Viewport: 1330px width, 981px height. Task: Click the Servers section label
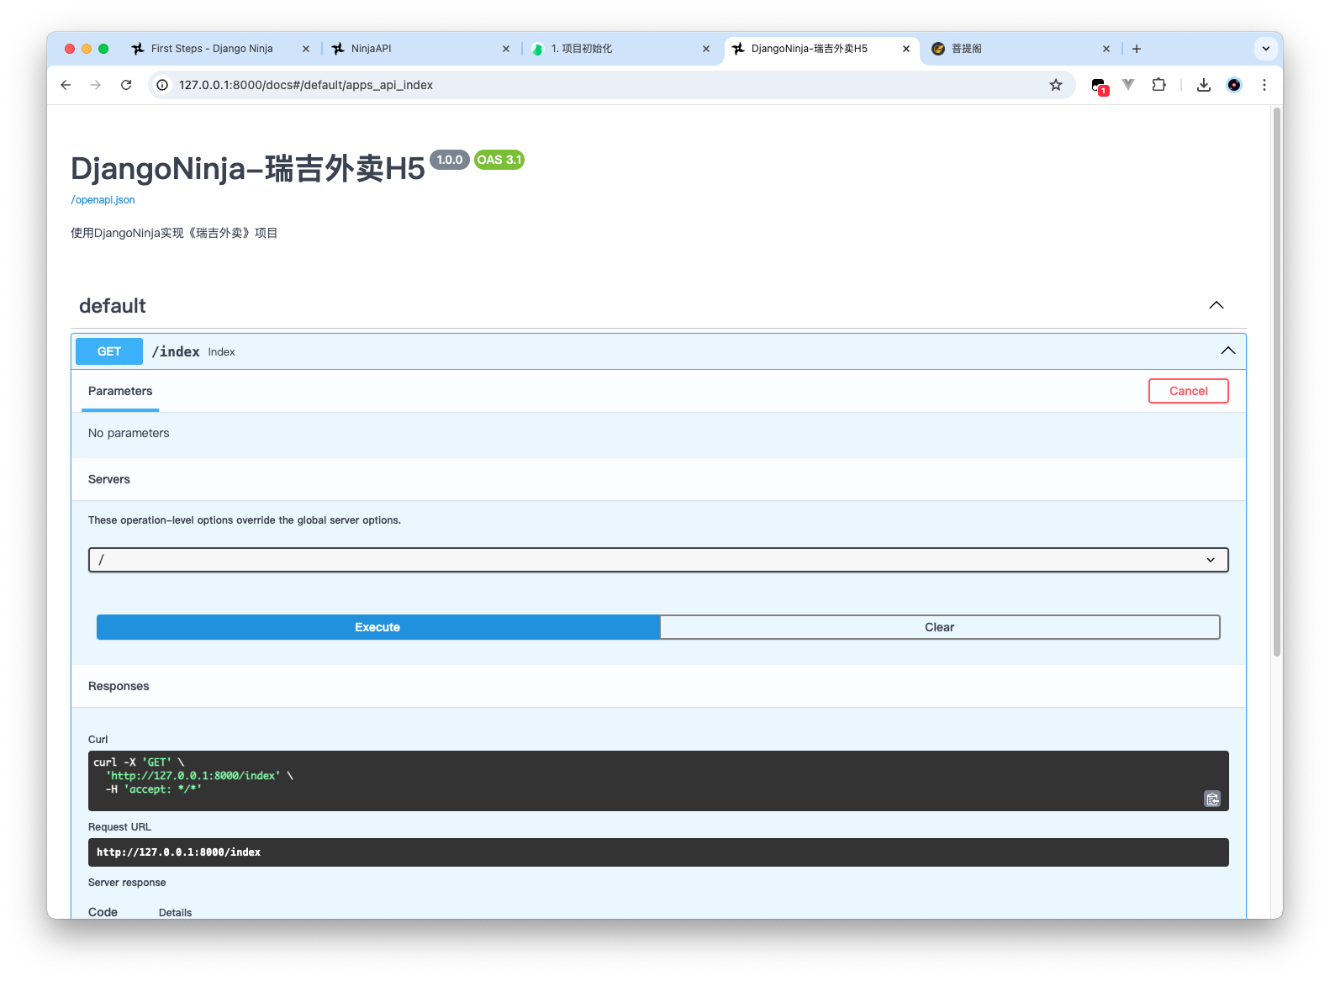pos(109,479)
